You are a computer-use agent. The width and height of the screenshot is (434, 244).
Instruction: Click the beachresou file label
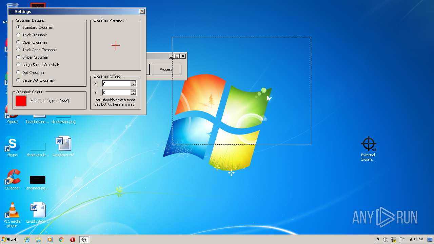coord(38,122)
